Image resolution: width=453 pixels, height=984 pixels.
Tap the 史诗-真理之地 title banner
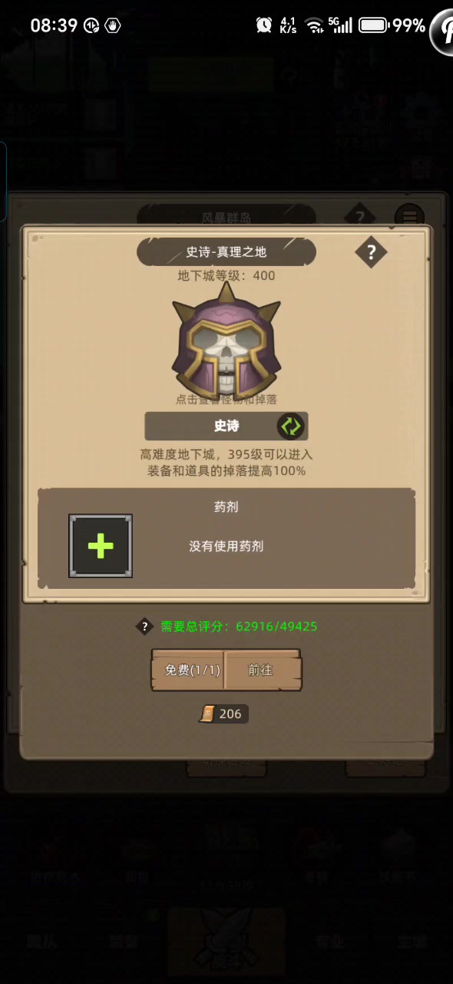pos(226,251)
